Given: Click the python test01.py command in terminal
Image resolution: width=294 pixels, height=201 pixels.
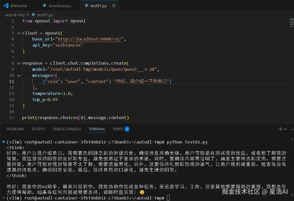Looking at the screenshot, I should pyautogui.click(x=187, y=142).
